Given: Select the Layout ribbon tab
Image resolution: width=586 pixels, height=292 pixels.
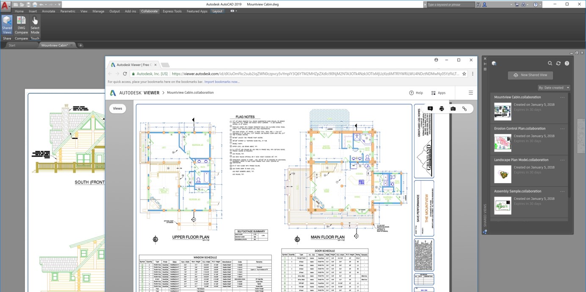Looking at the screenshot, I should (217, 11).
